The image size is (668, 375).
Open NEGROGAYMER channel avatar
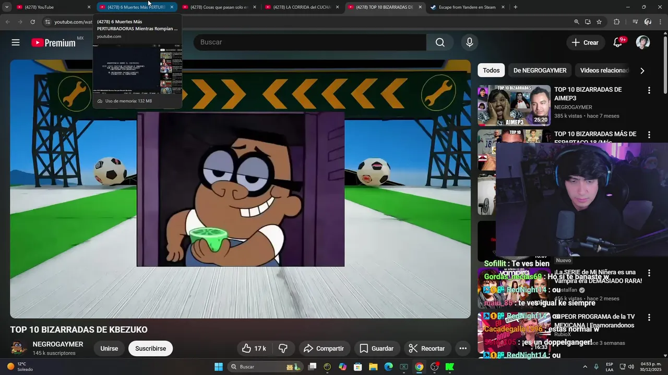point(19,348)
